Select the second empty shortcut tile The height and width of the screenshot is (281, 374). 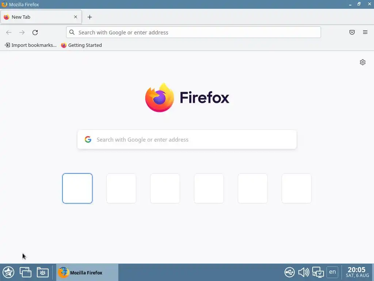point(121,188)
